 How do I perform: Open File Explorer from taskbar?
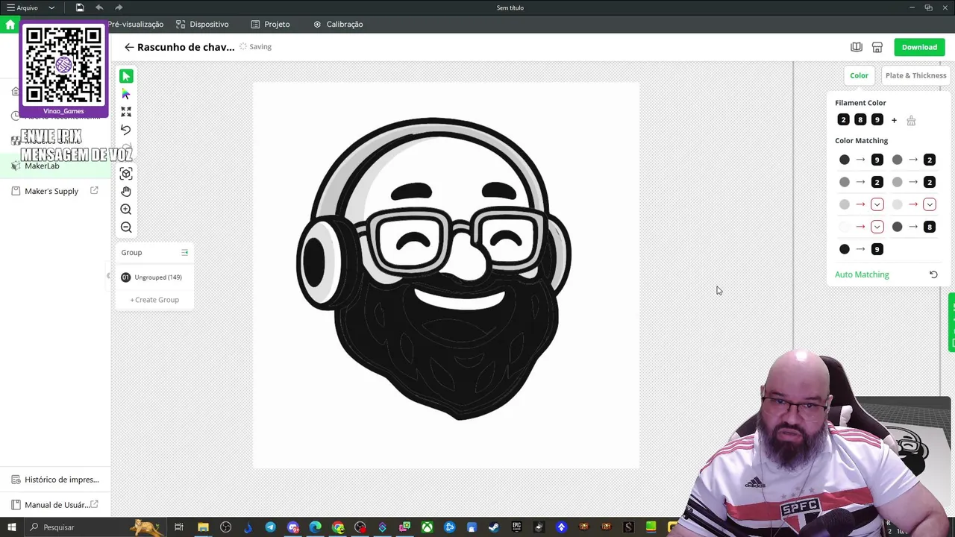coord(203,527)
